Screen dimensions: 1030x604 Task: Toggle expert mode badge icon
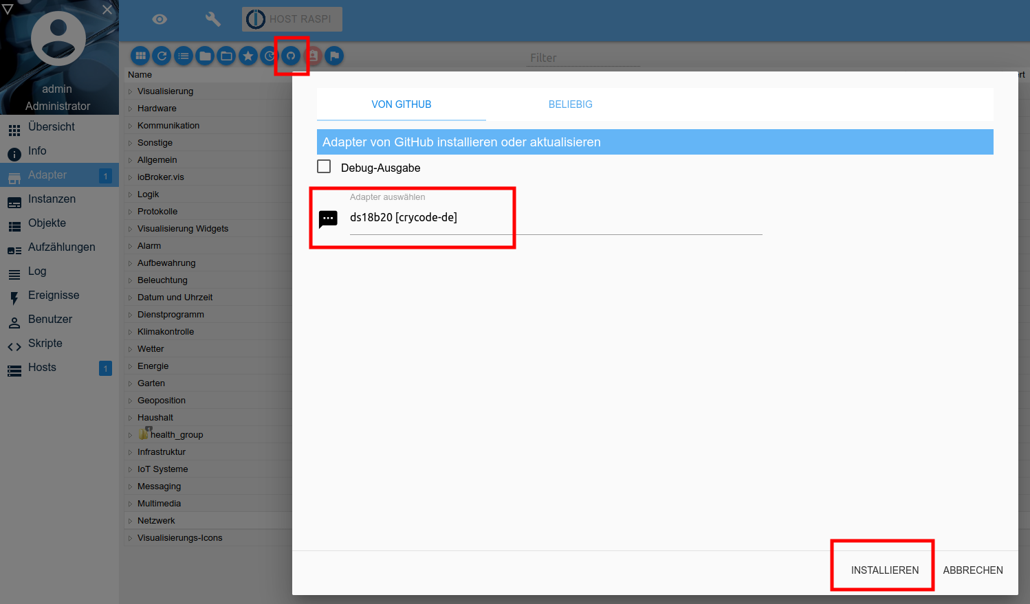[x=313, y=56]
